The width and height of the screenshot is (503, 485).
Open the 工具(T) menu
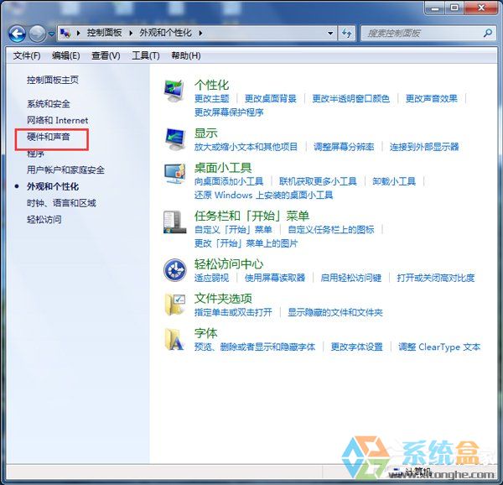click(x=146, y=56)
